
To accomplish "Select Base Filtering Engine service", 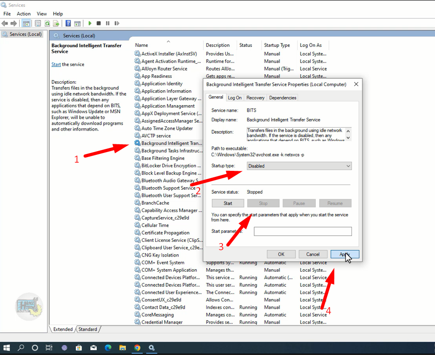I will (x=163, y=158).
